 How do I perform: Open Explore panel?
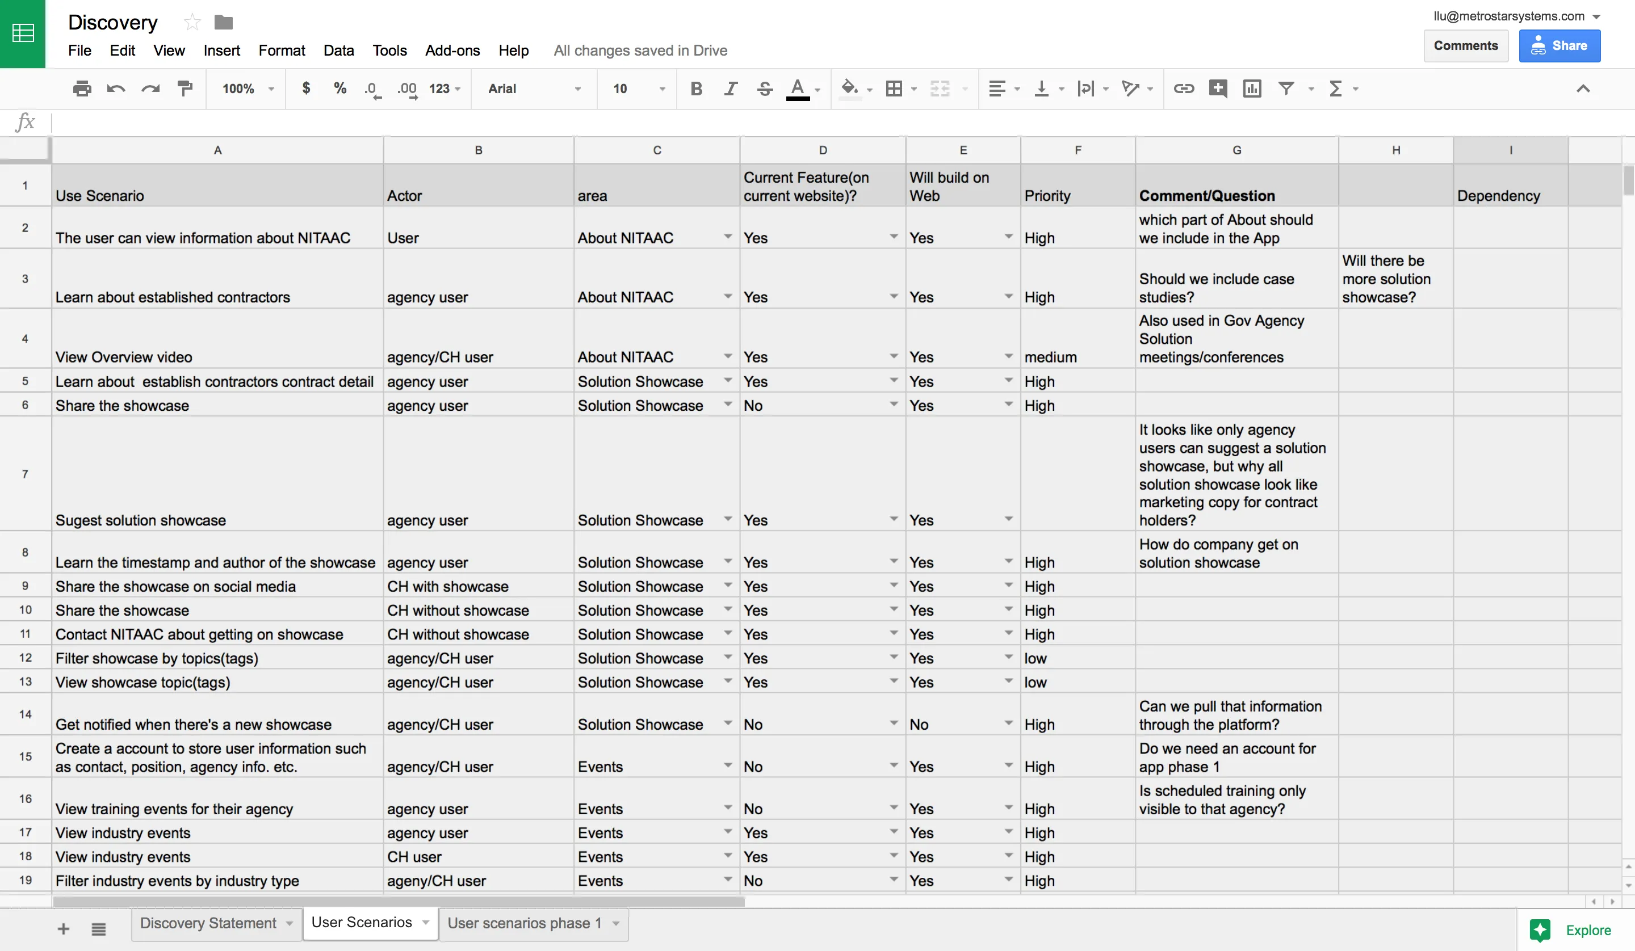click(1572, 930)
